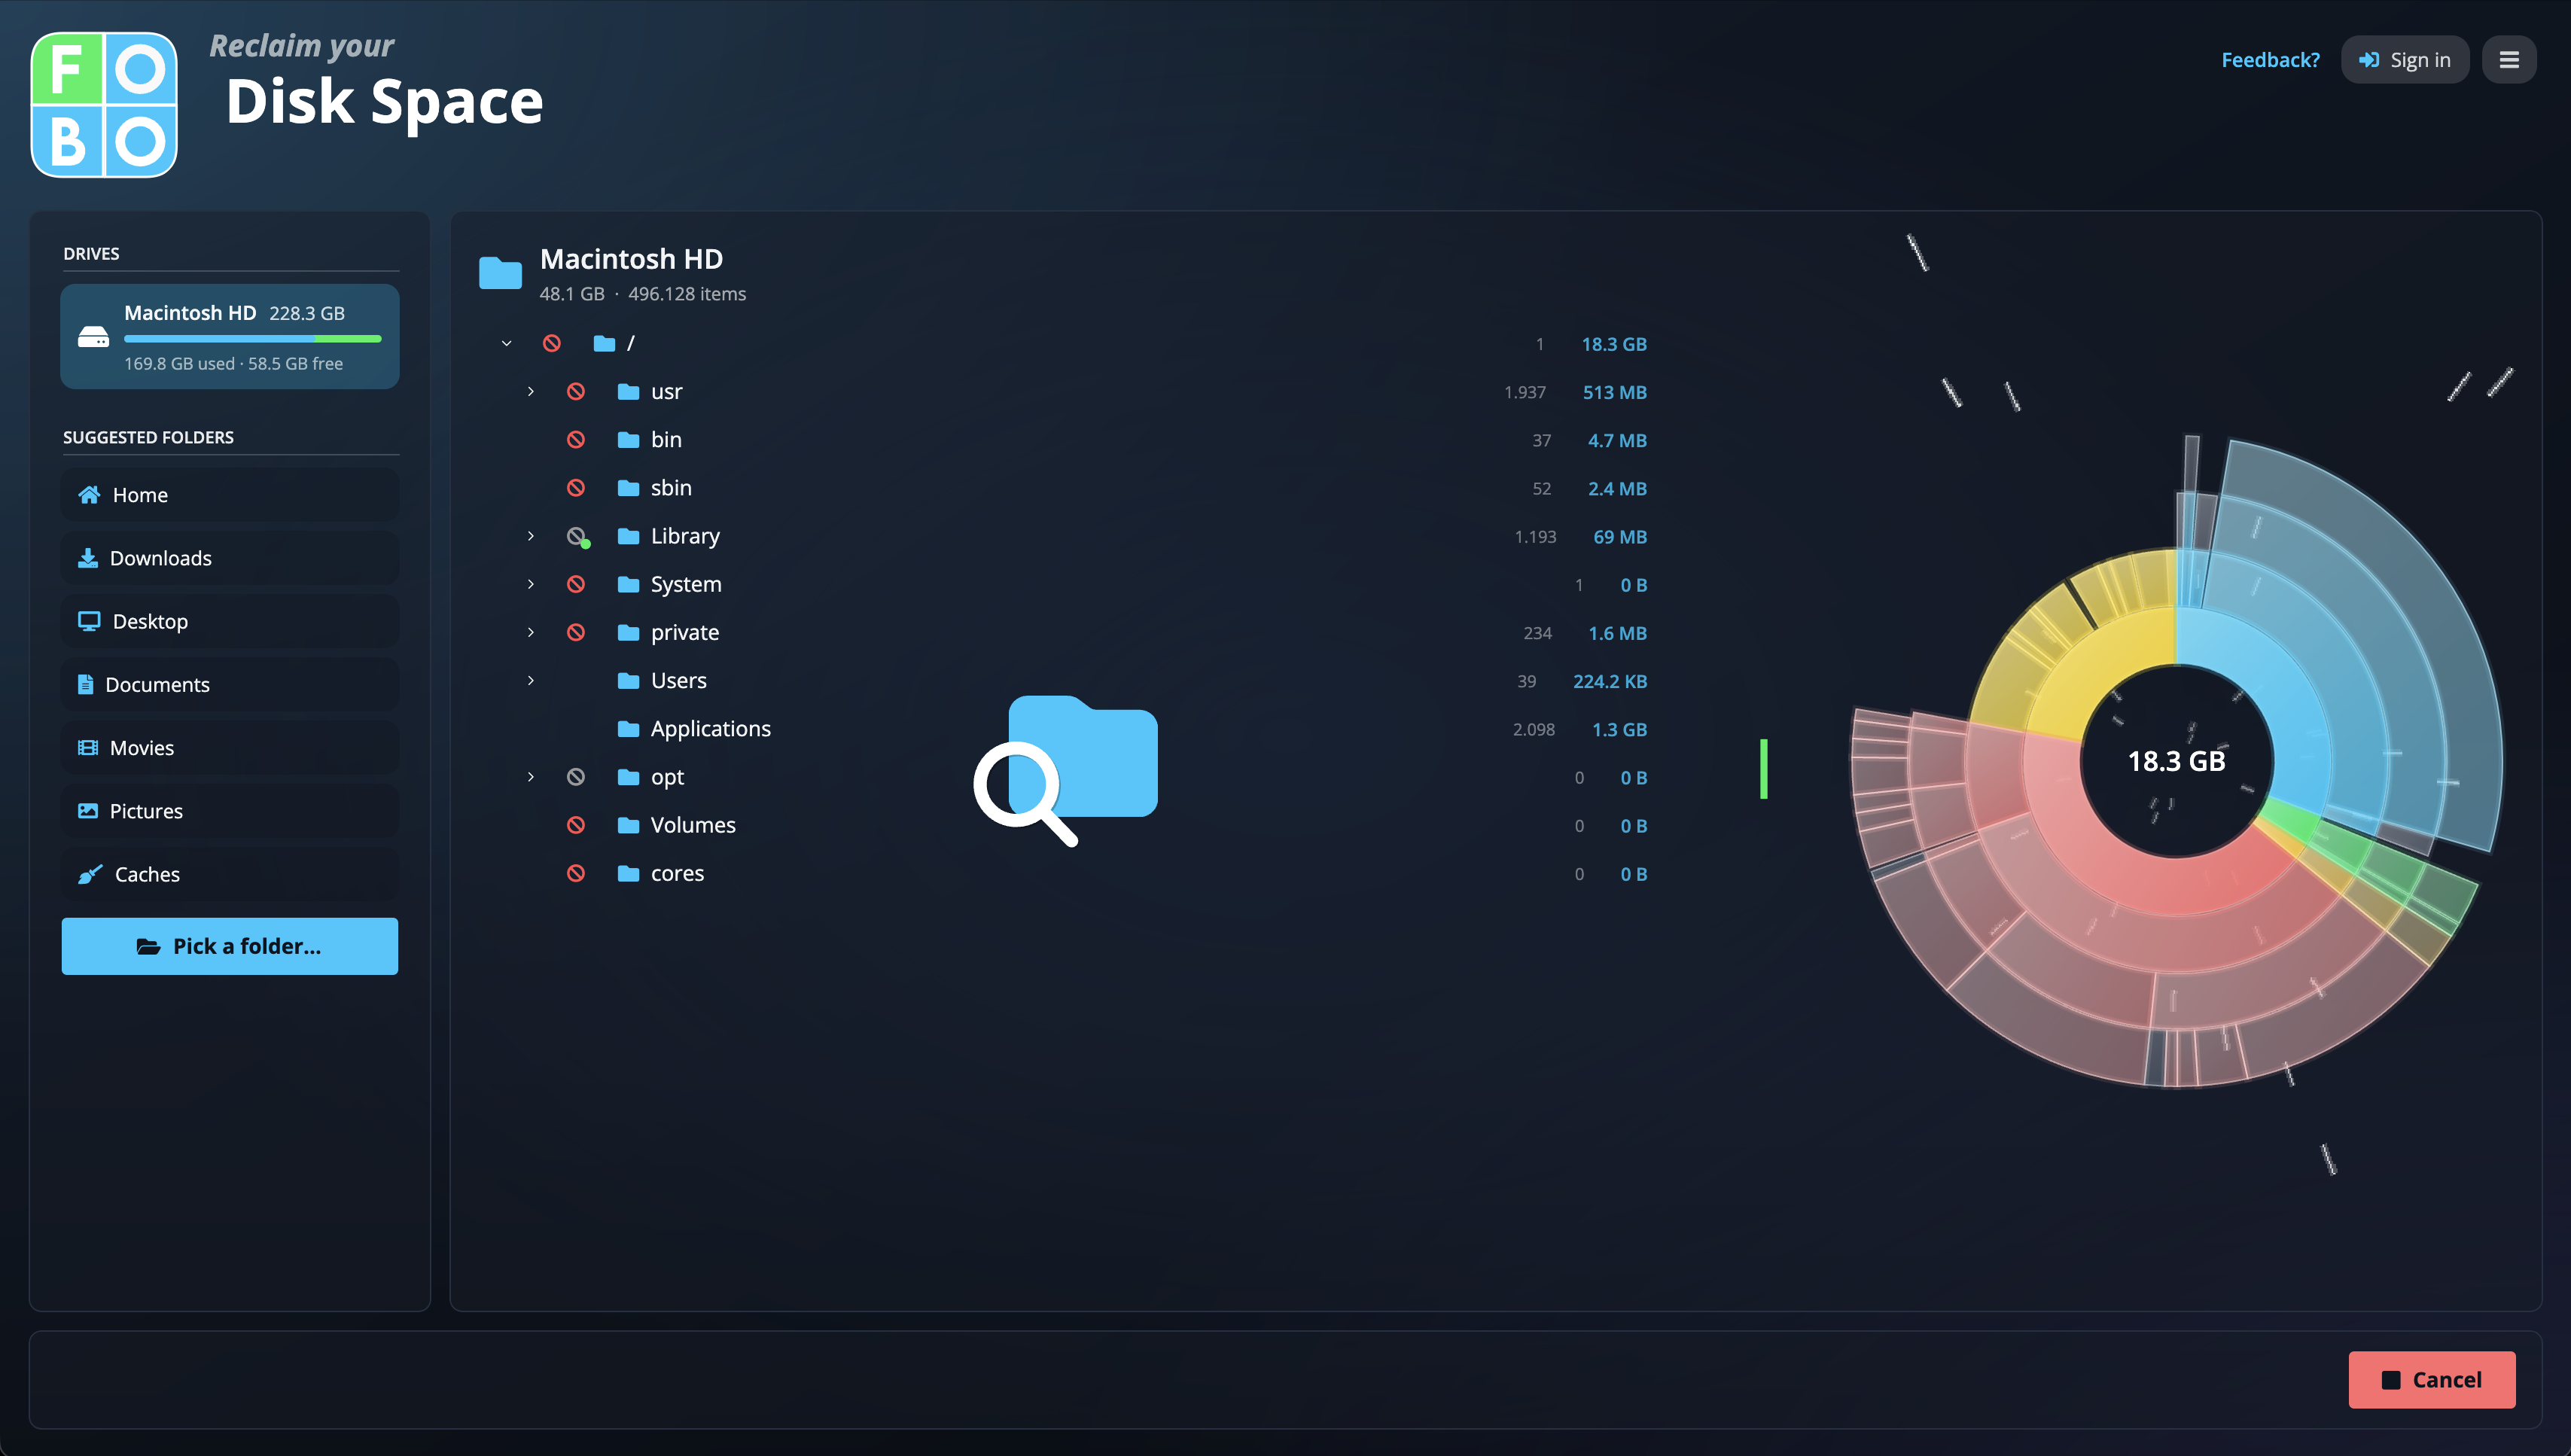
Task: Click the scanning status icon beside Library
Action: point(578,537)
